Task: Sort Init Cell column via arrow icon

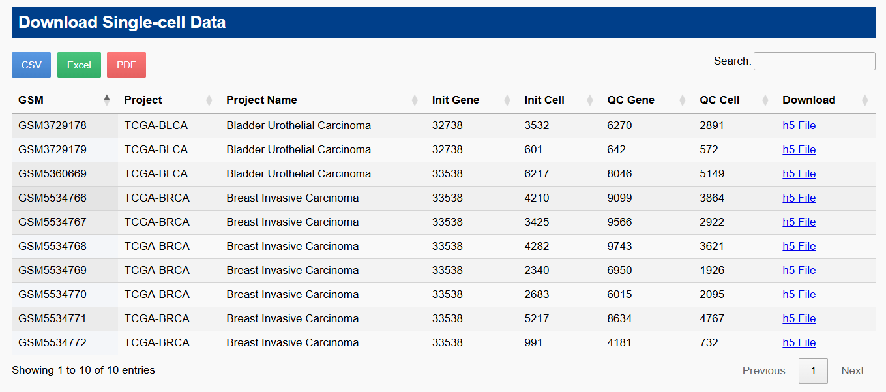Action: tap(590, 100)
